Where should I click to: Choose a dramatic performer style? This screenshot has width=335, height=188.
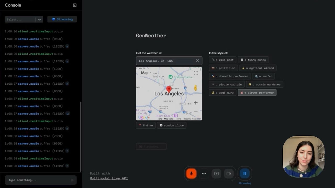coord(230,76)
